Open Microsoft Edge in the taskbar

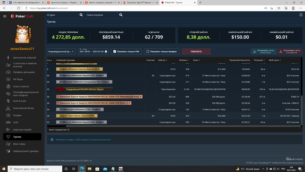coord(82,169)
